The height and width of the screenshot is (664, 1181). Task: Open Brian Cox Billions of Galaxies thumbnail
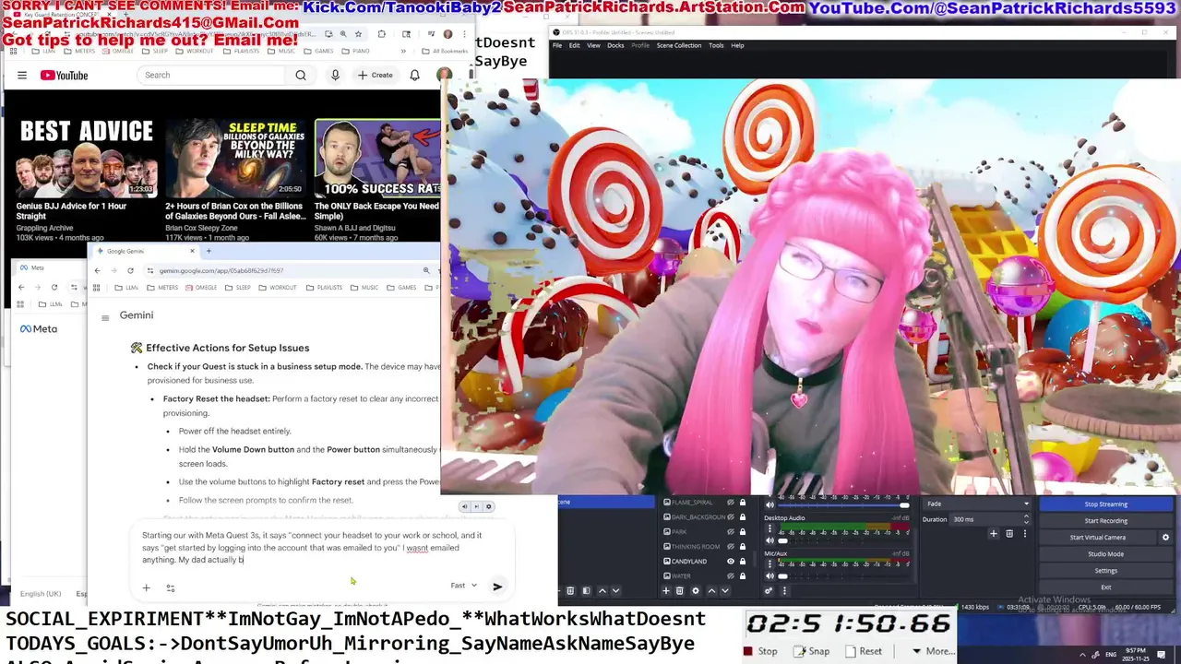tap(235, 158)
